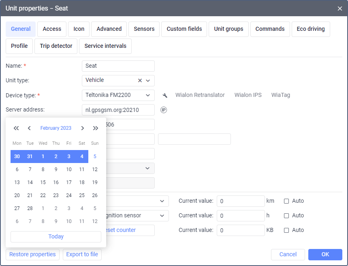The image size is (348, 266).
Task: Switch to the Sensors tab
Action: coord(144,29)
